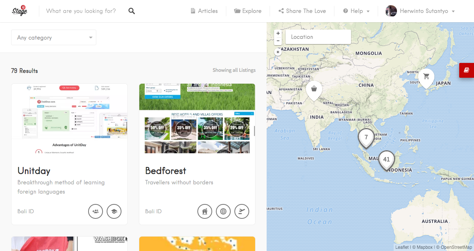Focus the map Location input field
Viewport: 474px width, 251px height.
318,37
